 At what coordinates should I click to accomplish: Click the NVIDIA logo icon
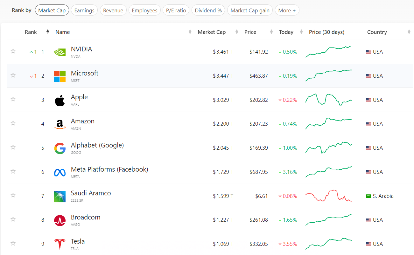coord(60,52)
